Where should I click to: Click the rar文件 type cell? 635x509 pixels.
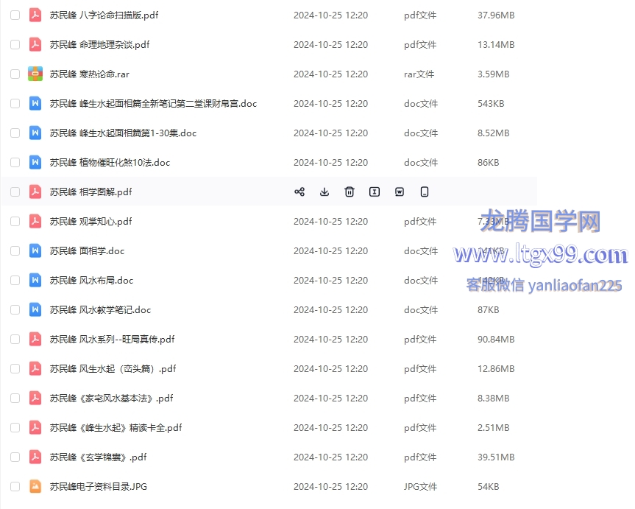click(419, 74)
